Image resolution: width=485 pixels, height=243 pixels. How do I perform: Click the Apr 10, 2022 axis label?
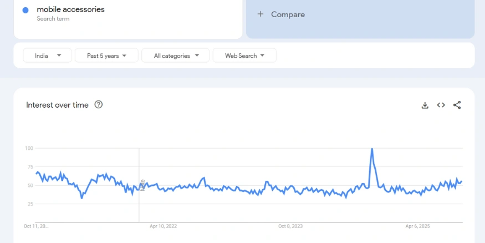point(164,226)
